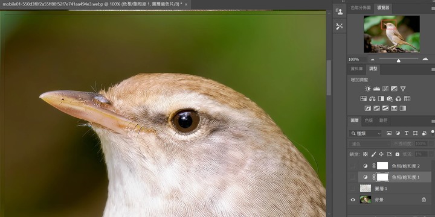Show the 色相/飽和度 2 layer
Screen dimensions: 435x217
pyautogui.click(x=353, y=166)
